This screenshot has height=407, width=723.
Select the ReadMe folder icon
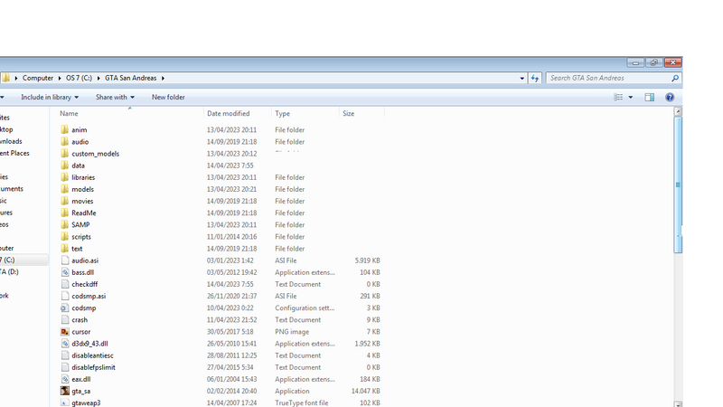(64, 213)
